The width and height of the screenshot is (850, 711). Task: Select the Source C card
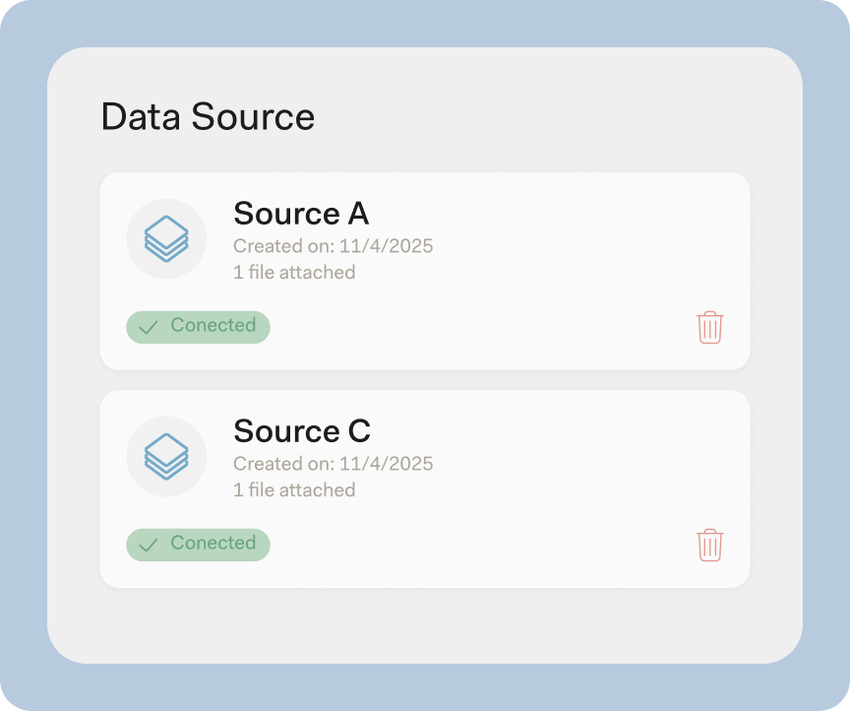425,489
